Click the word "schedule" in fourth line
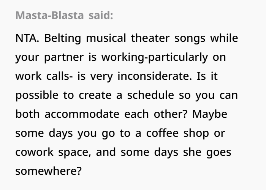The height and width of the screenshot is (190, 266). click(150, 95)
